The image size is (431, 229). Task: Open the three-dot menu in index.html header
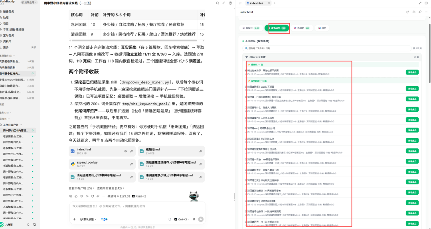pos(426,12)
